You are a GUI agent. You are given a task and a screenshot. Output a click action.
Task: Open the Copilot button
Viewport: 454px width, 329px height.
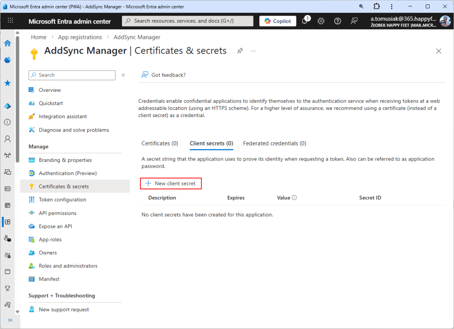point(278,21)
